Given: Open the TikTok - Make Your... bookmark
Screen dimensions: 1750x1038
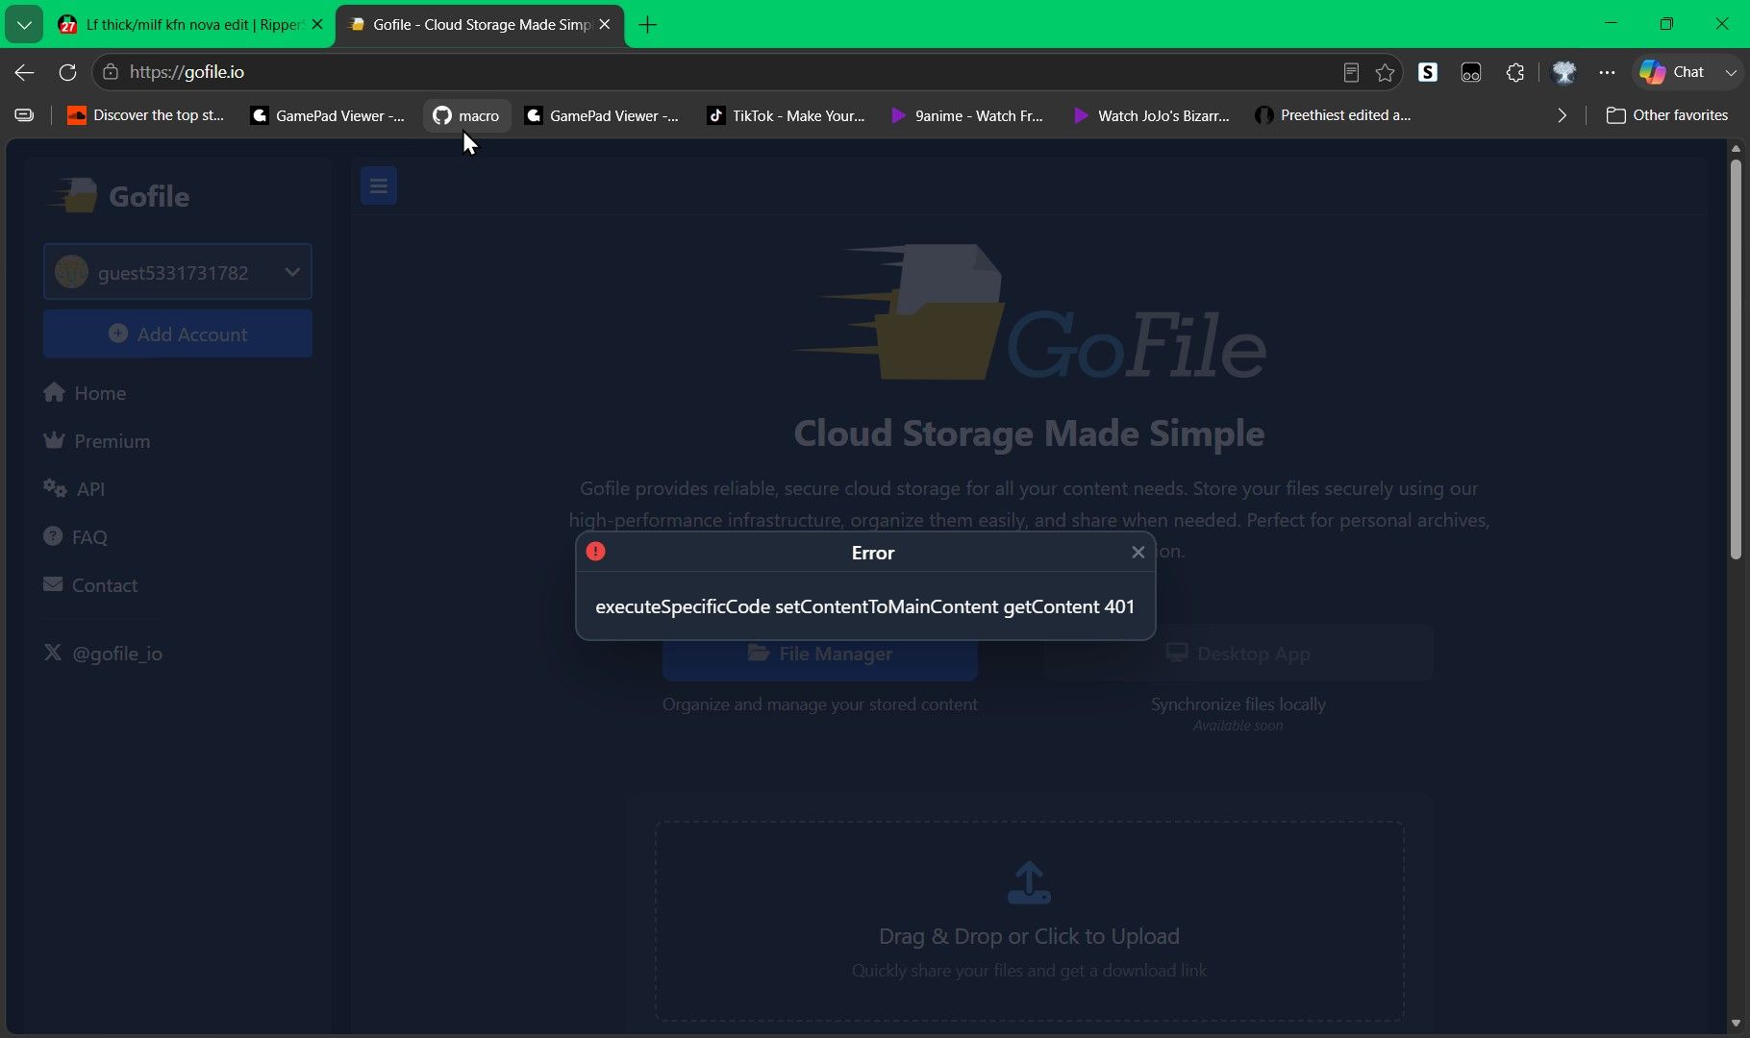Looking at the screenshot, I should pyautogui.click(x=787, y=115).
